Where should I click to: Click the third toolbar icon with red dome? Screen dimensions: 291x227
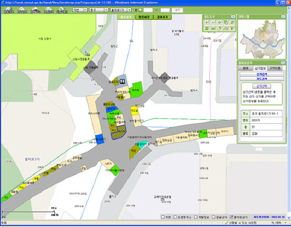tap(35, 10)
